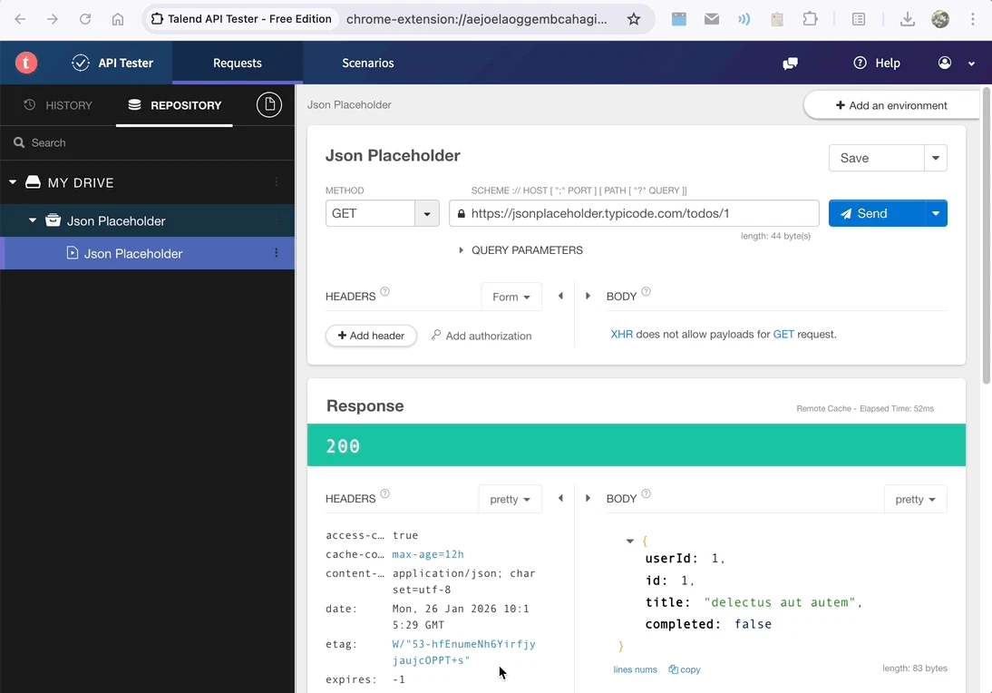The image size is (992, 693).
Task: Click Add authorization link
Action: click(x=481, y=336)
